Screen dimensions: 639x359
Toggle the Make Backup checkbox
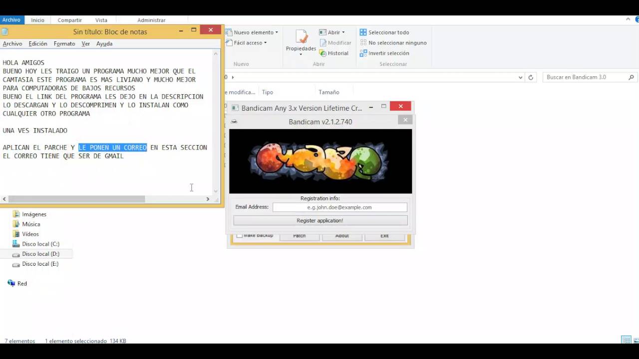click(x=240, y=235)
